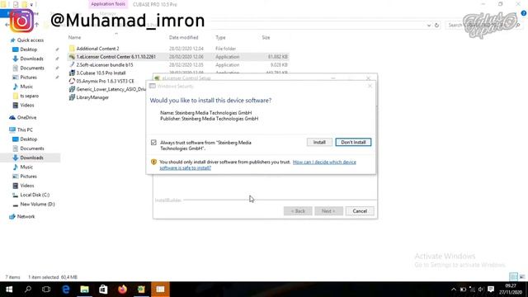Viewport: 528px width, 297px height.
Task: Open pinned Documents under Quick access
Action: coord(32,68)
